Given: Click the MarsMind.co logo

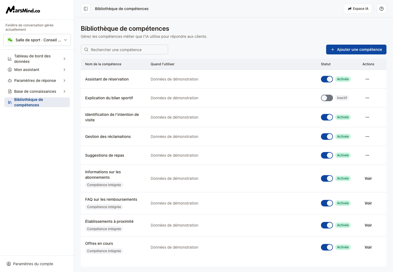Looking at the screenshot, I should coord(23,10).
